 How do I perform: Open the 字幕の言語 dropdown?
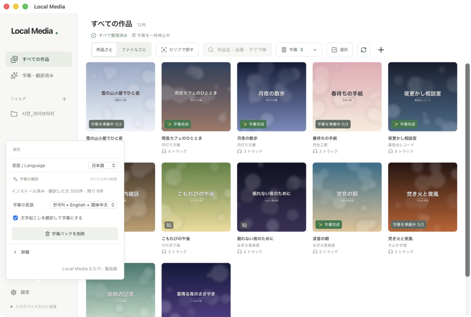tap(83, 205)
